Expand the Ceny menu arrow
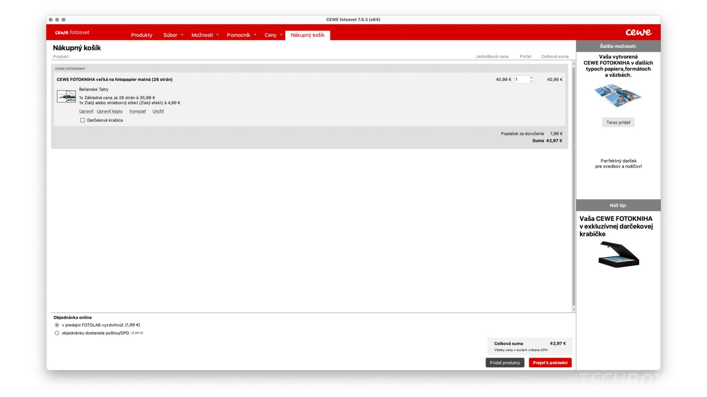Screen dimensions: 707x397 pos(281,35)
